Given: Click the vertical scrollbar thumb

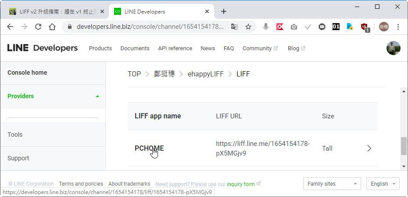Looking at the screenshot, I should tap(404, 146).
